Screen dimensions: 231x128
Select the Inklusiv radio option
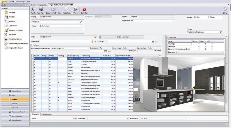click(x=194, y=17)
